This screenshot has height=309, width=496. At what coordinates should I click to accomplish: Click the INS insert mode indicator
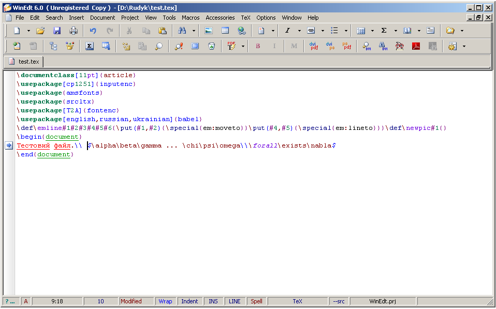(213, 301)
